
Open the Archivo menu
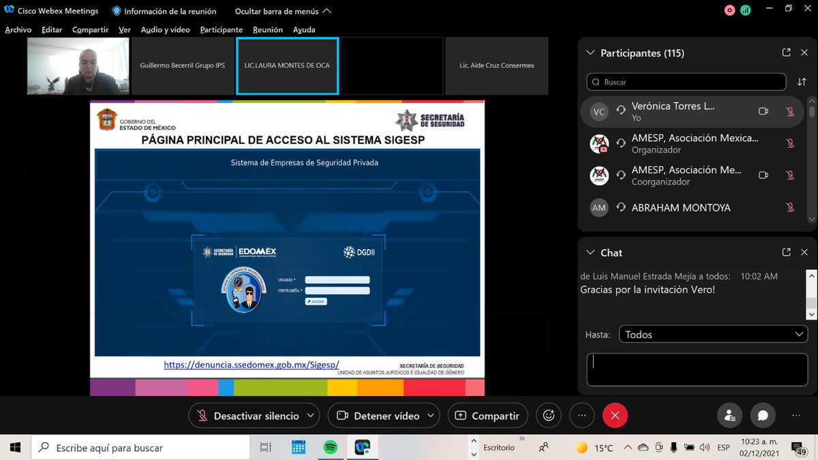click(18, 29)
